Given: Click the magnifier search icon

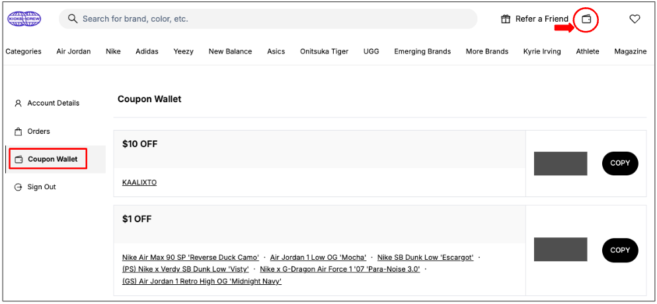Looking at the screenshot, I should 73,19.
